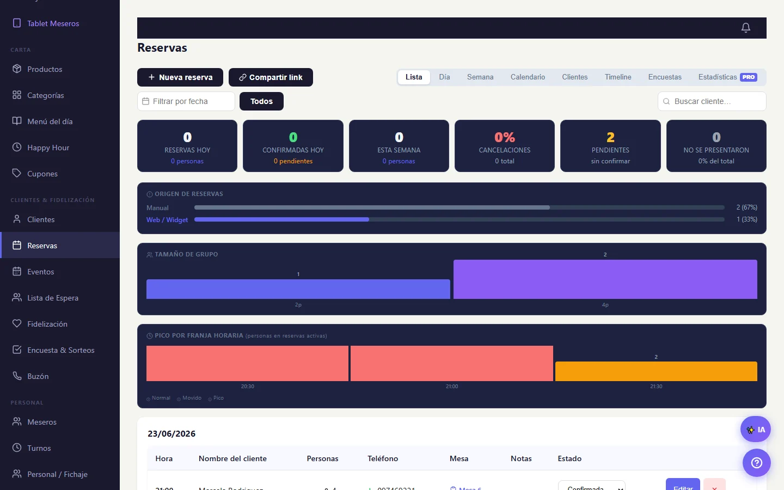The image size is (784, 490).
Task: Open the Buzón inbox
Action: point(60,376)
